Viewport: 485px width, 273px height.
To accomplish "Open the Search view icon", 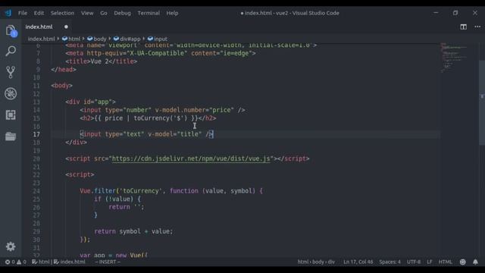I will 11,51.
